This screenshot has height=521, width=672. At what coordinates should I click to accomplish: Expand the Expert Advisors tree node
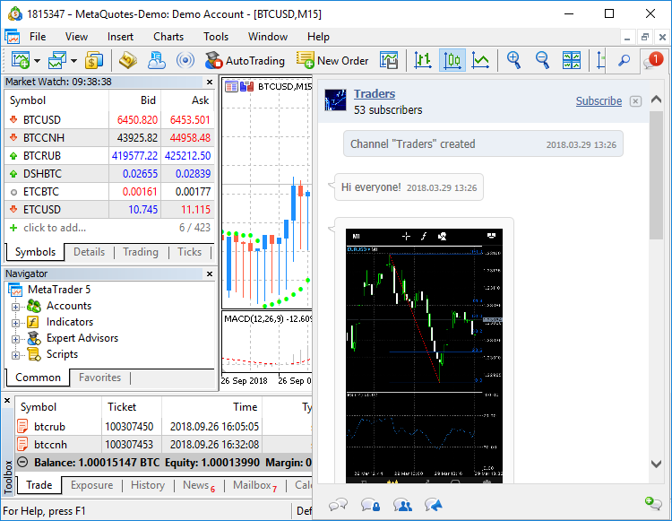point(15,338)
